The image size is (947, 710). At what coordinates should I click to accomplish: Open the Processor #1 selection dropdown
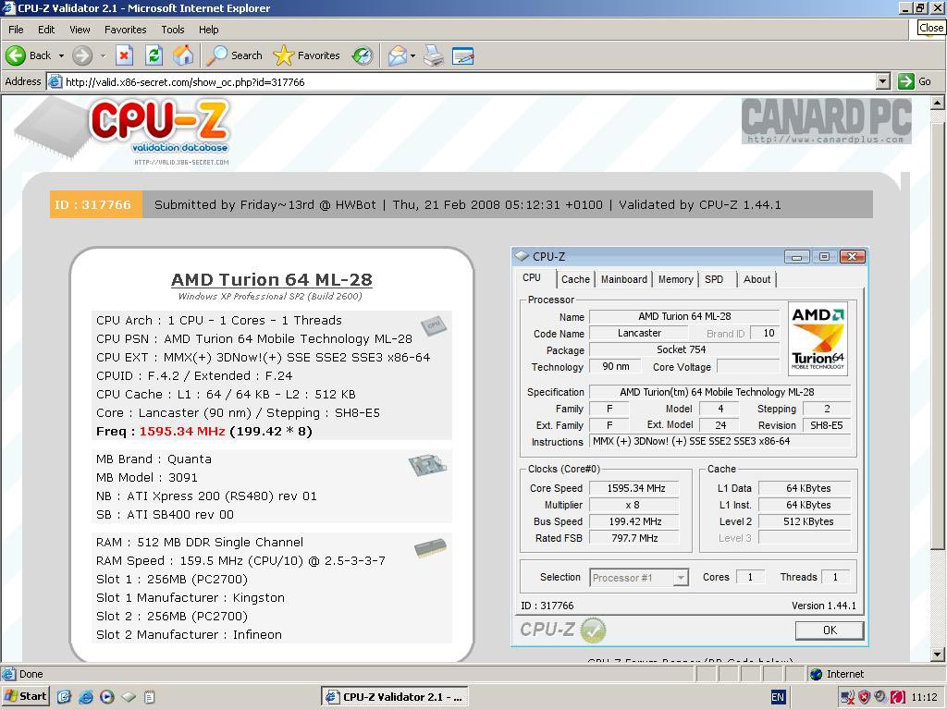(x=681, y=578)
